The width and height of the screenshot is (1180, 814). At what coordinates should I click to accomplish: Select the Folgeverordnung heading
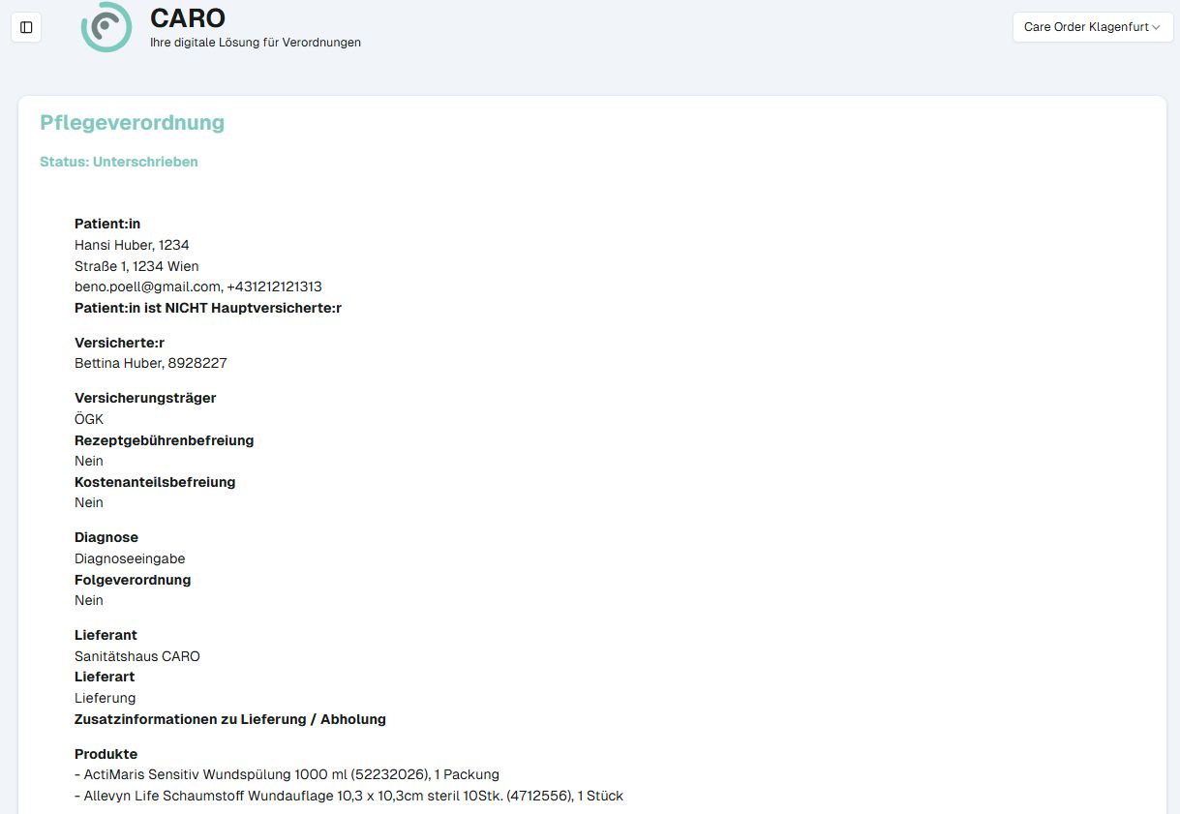click(x=133, y=580)
